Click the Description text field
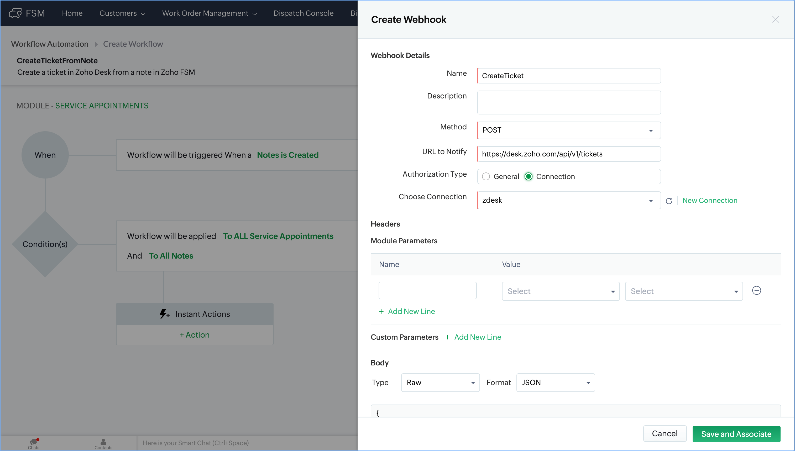795x451 pixels. tap(569, 103)
